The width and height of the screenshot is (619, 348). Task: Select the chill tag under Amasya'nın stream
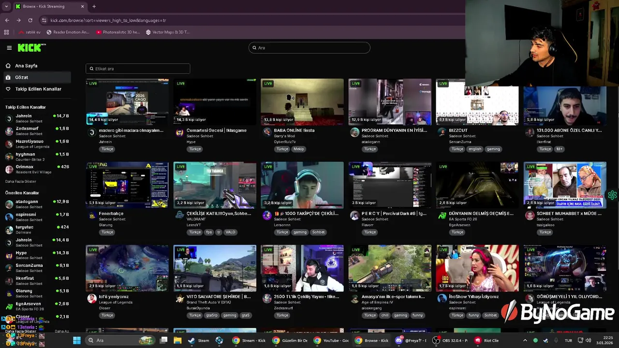coord(384,315)
